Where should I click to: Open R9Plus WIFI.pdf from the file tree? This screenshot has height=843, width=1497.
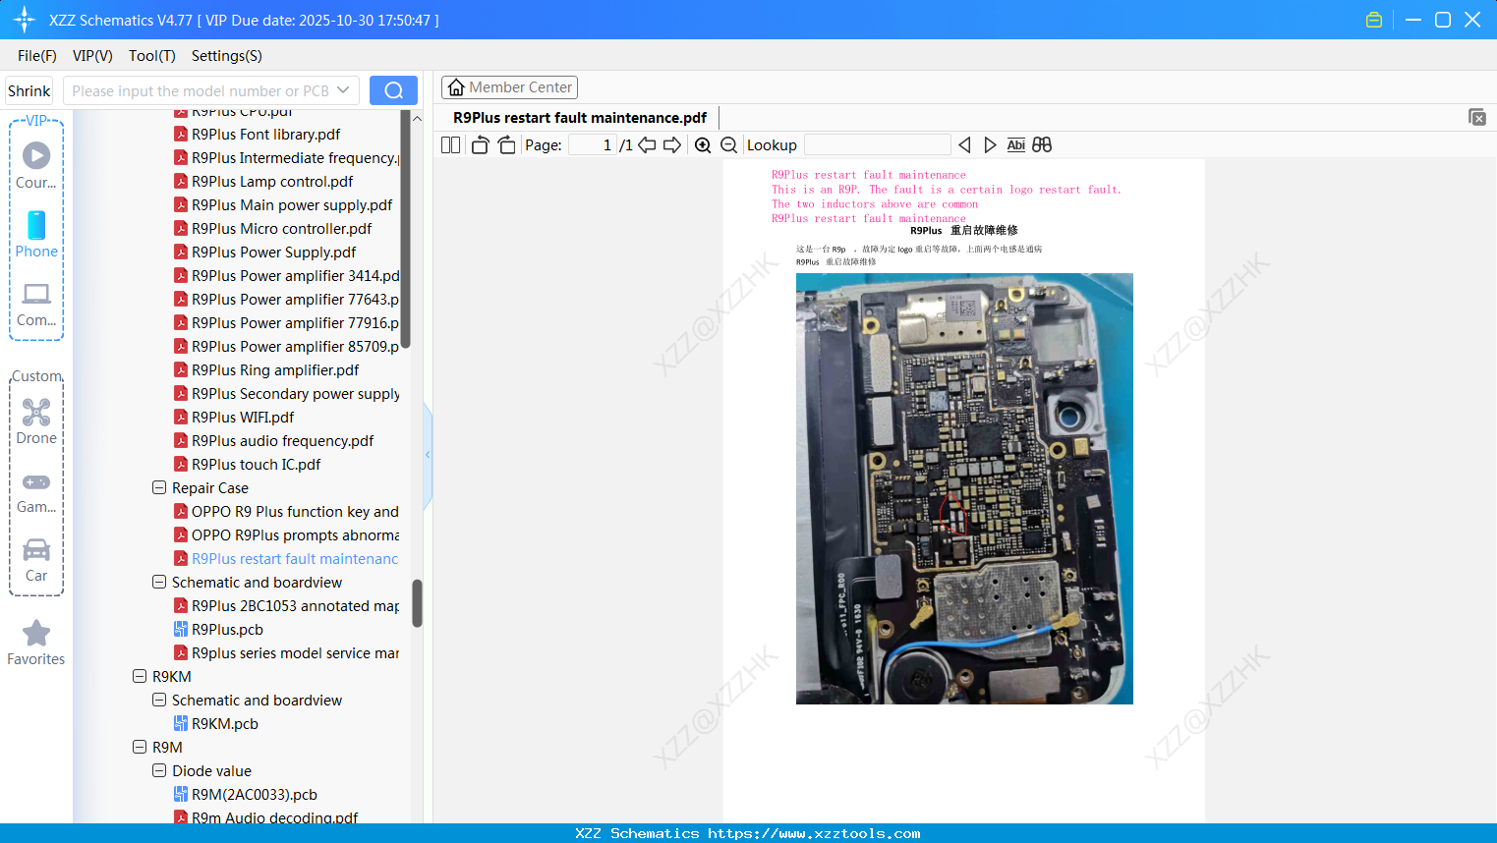(x=242, y=417)
